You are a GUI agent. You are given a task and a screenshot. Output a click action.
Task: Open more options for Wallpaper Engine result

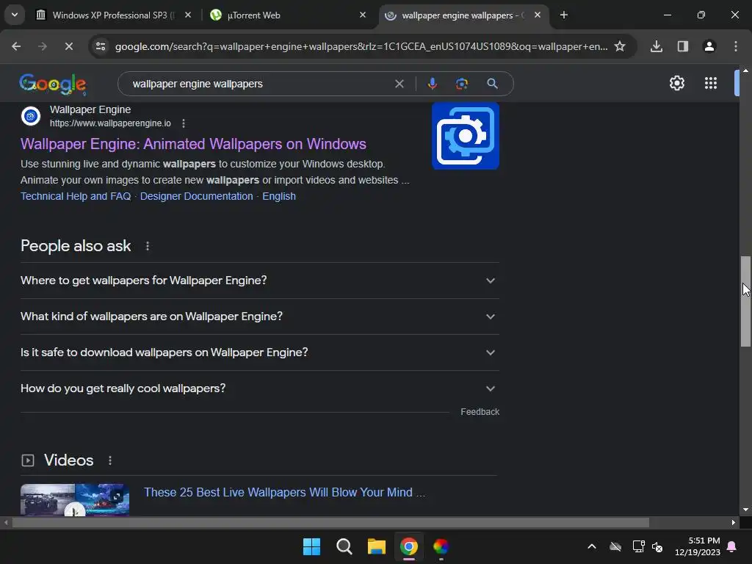coord(184,123)
